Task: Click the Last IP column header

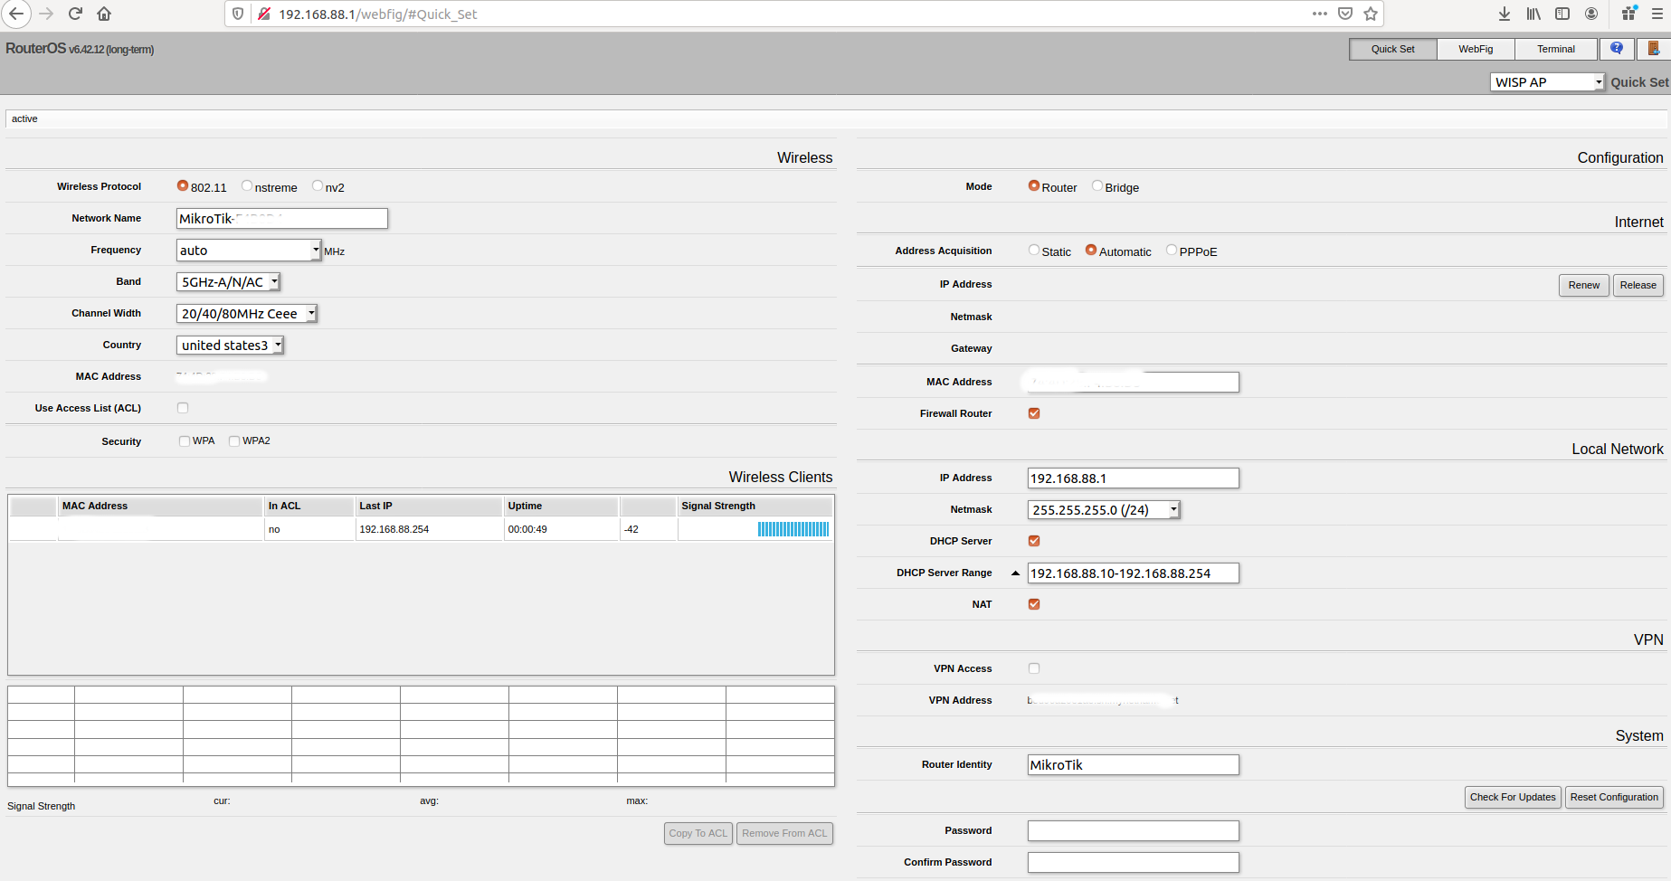Action: [429, 506]
